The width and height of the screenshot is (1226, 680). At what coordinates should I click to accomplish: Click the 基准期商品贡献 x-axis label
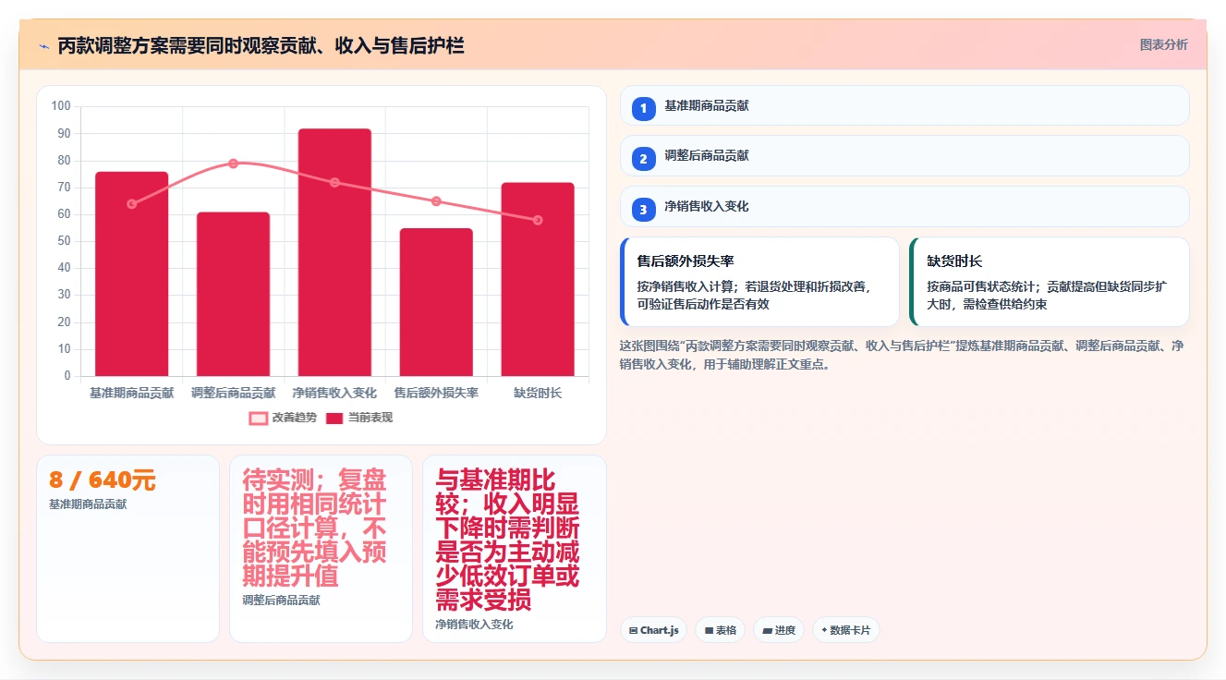click(x=131, y=393)
